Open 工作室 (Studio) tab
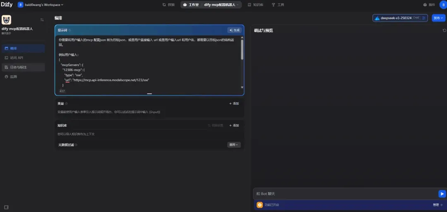The image size is (447, 212). tap(191, 5)
